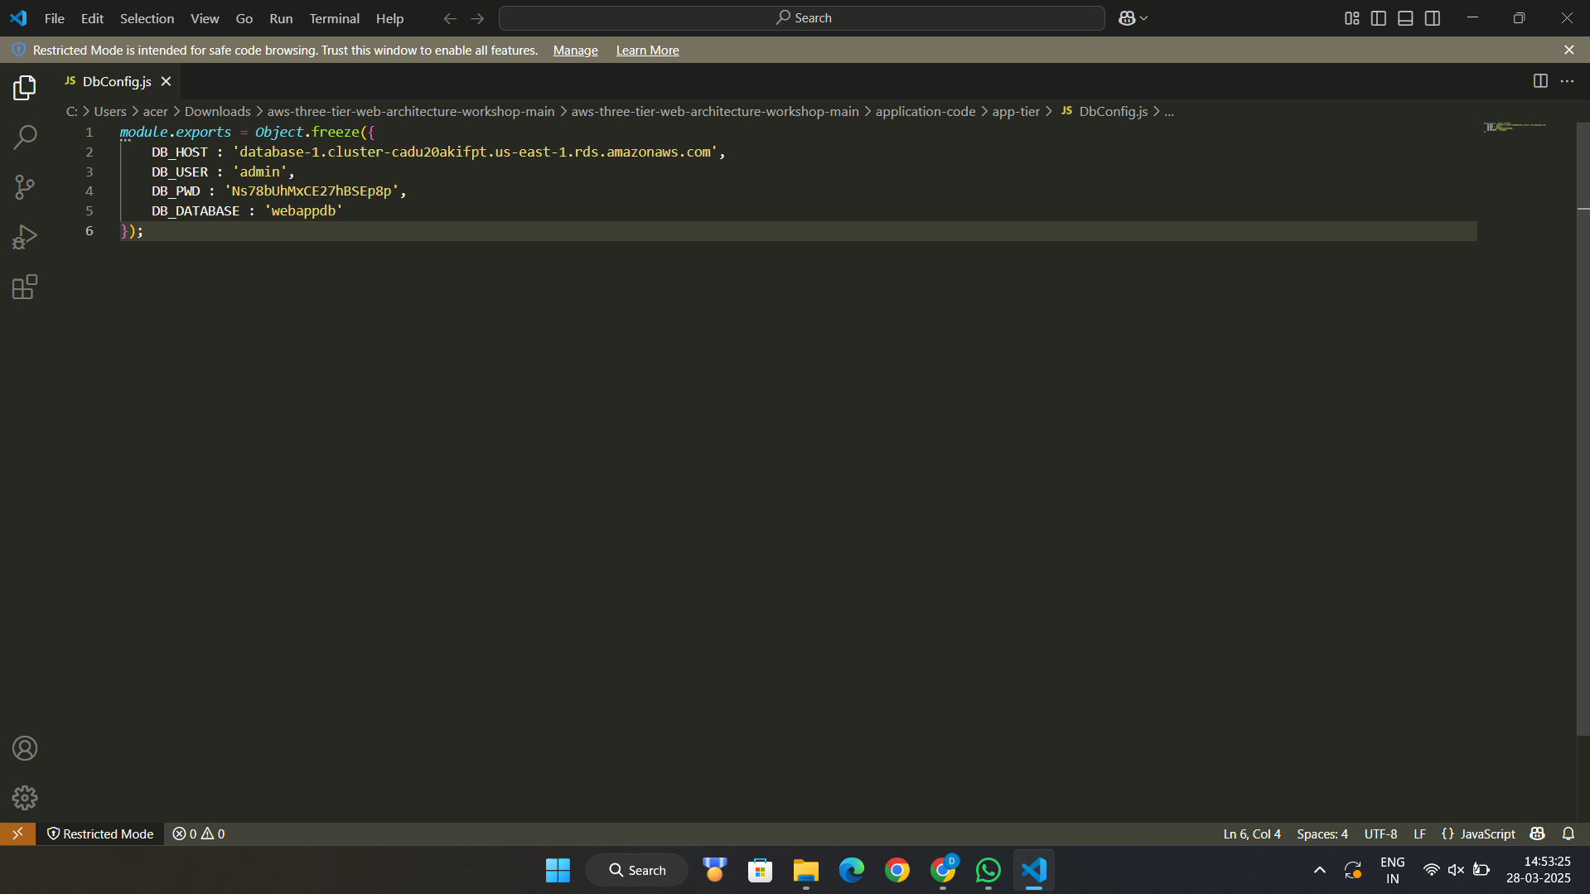This screenshot has width=1590, height=894.
Task: Expand the app-tier breadcrumb
Action: point(1015,111)
